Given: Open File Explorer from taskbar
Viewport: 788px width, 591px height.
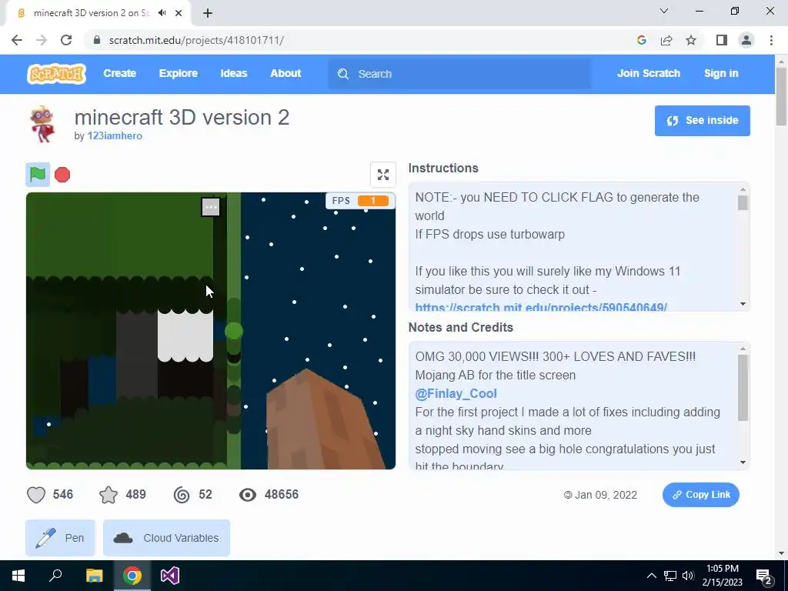Looking at the screenshot, I should (94, 576).
